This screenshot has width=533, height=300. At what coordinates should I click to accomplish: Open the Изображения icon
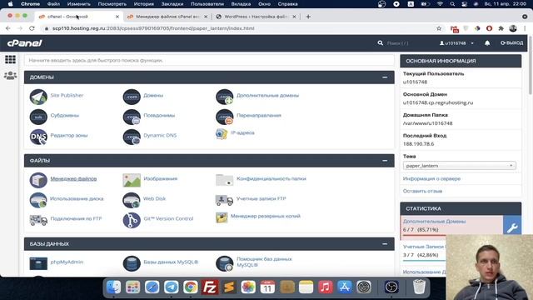click(x=132, y=180)
